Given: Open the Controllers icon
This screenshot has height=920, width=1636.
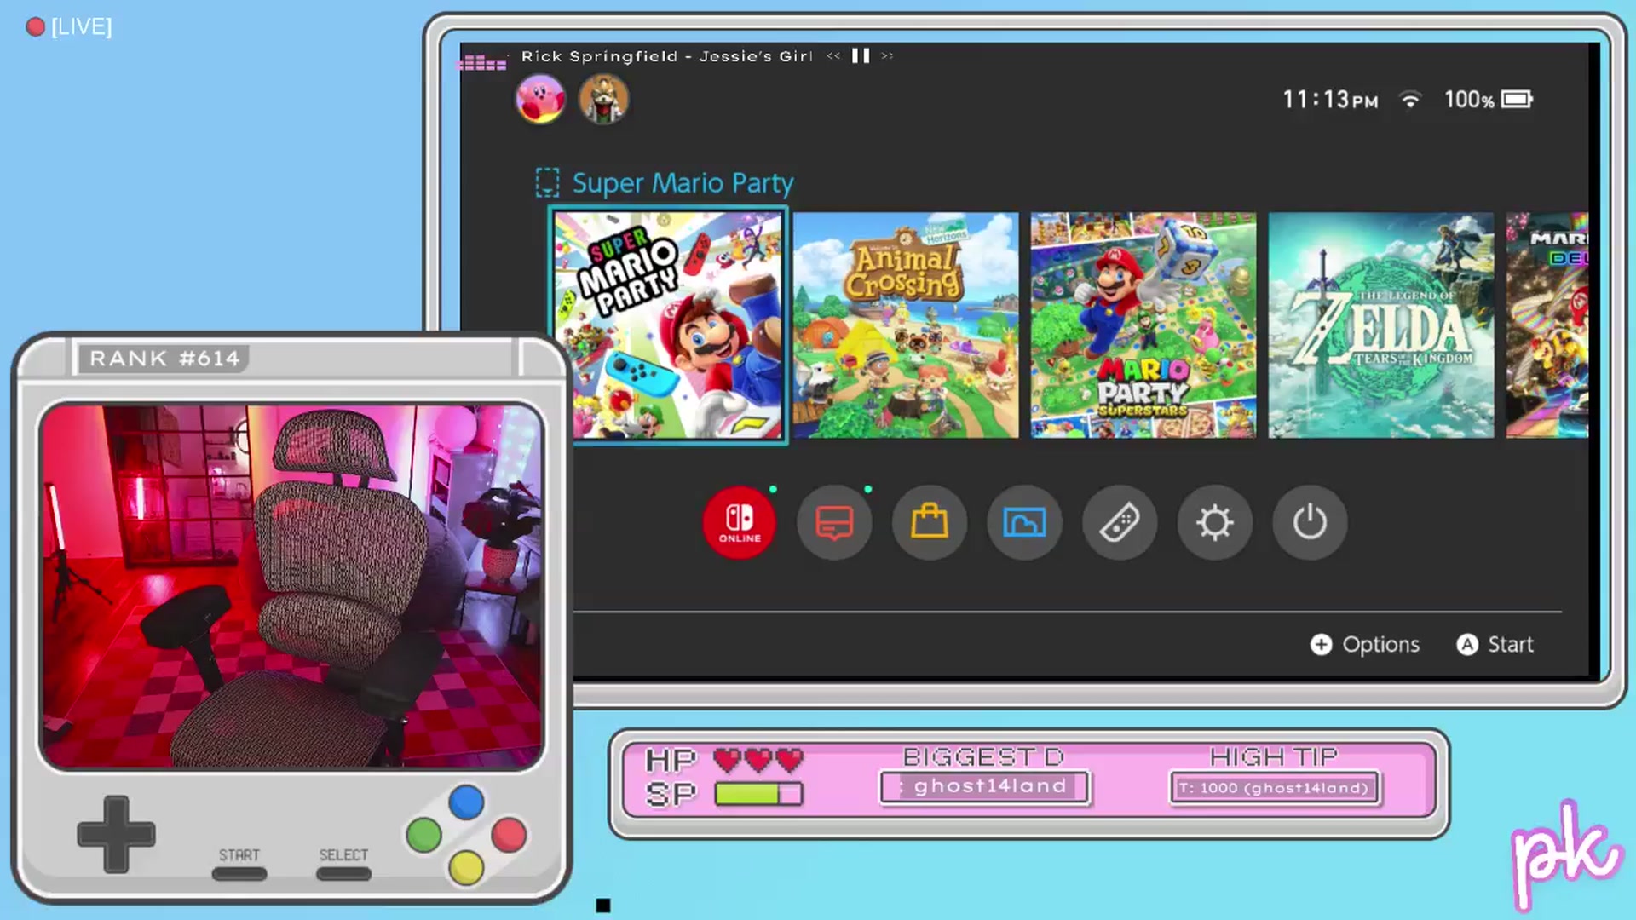Looking at the screenshot, I should click(1120, 522).
